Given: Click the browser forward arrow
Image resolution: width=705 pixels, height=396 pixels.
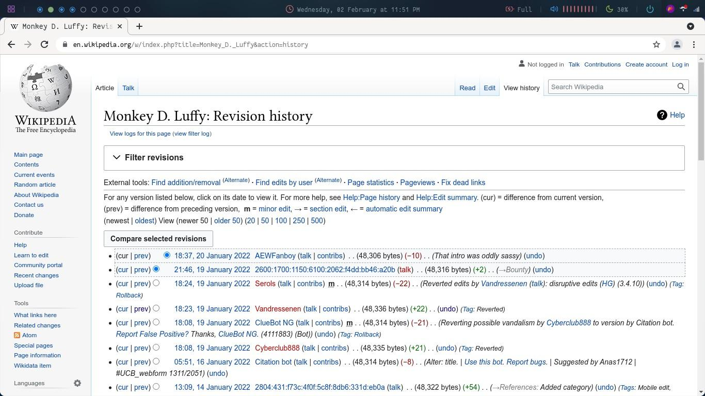Looking at the screenshot, I should (x=28, y=45).
